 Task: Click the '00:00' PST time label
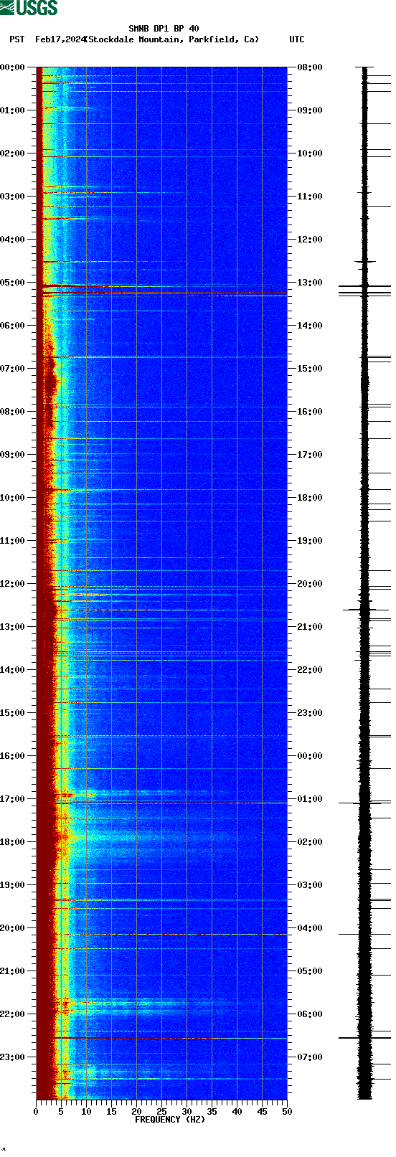[x=13, y=67]
